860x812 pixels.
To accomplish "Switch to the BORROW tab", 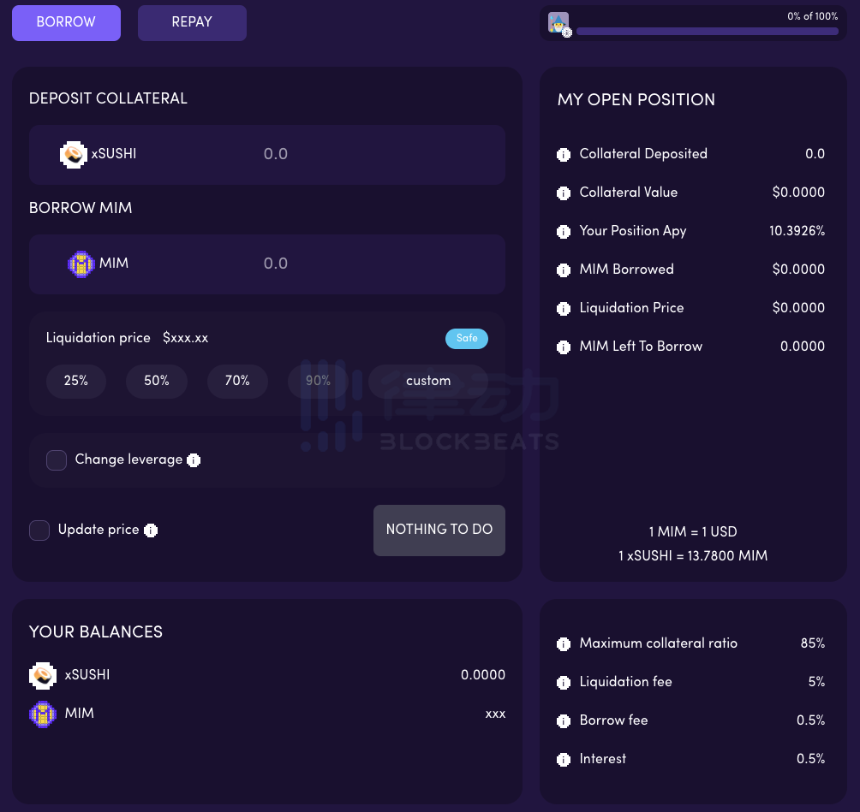I will 66,22.
